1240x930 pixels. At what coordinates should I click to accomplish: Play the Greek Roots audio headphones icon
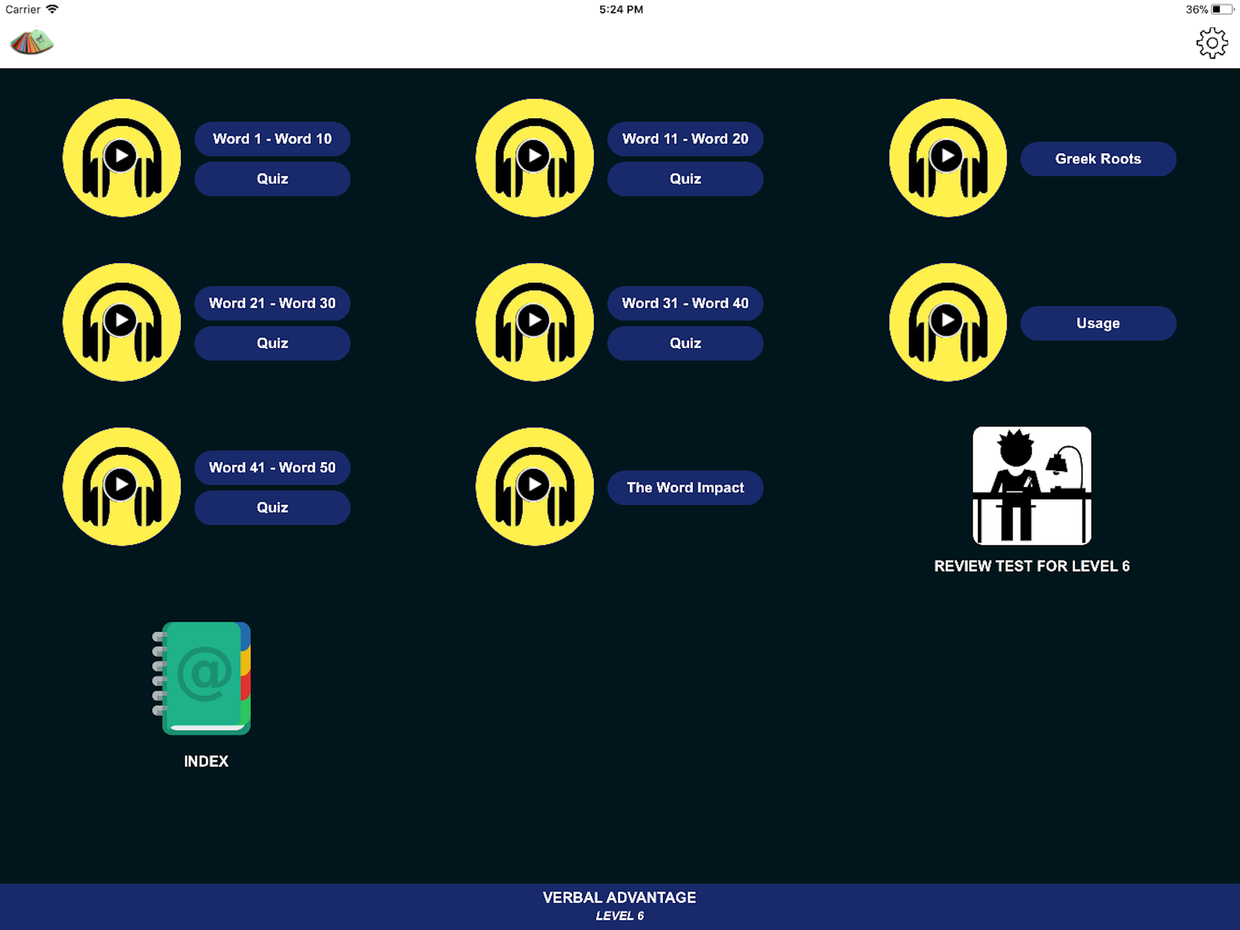pos(947,158)
